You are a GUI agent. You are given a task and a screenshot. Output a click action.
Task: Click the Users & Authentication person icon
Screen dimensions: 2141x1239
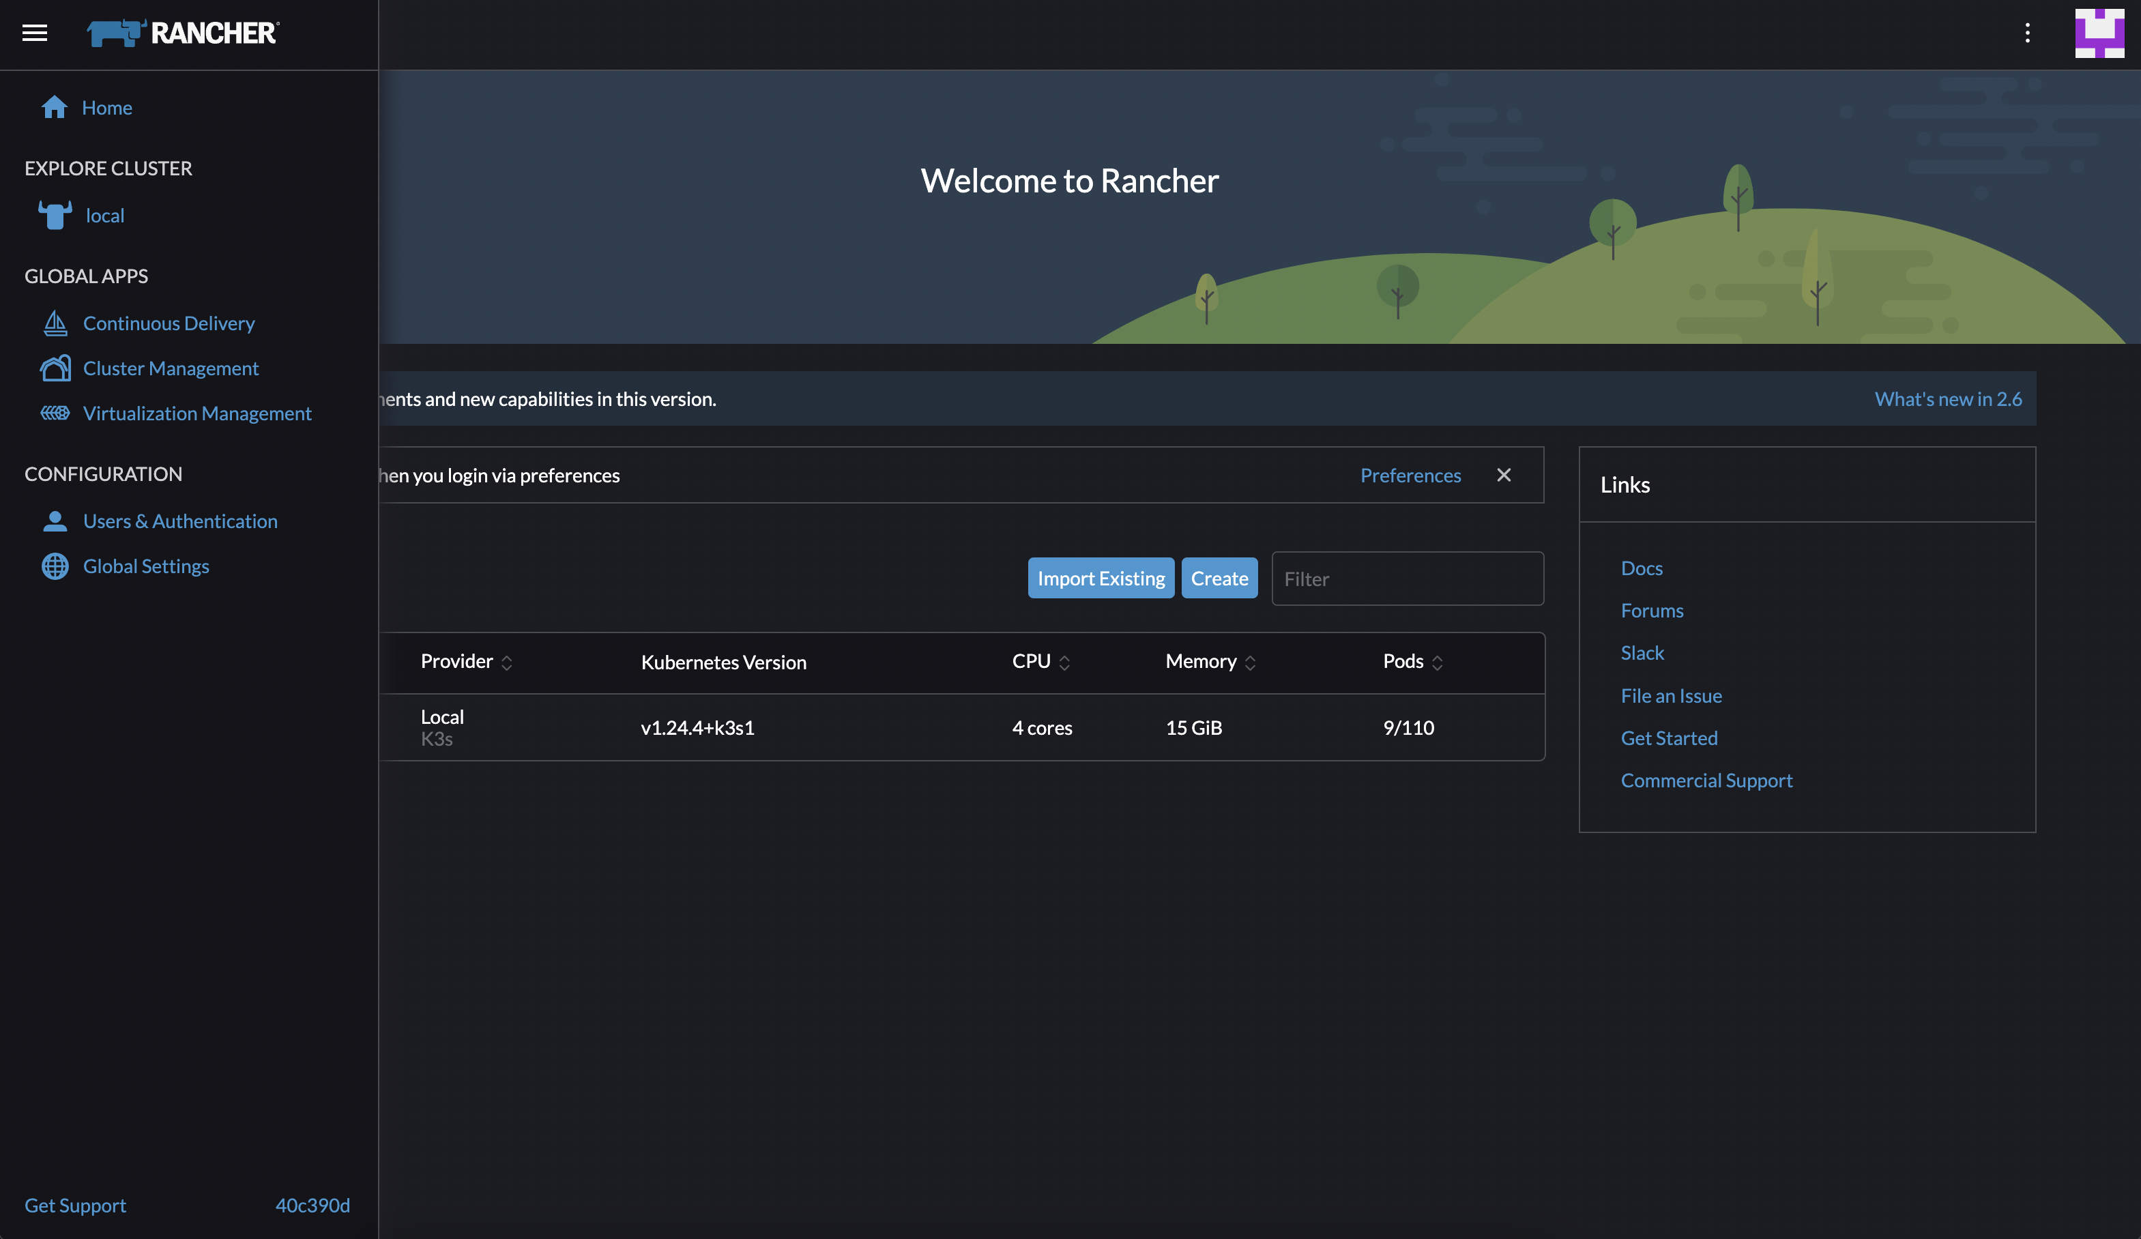point(55,521)
